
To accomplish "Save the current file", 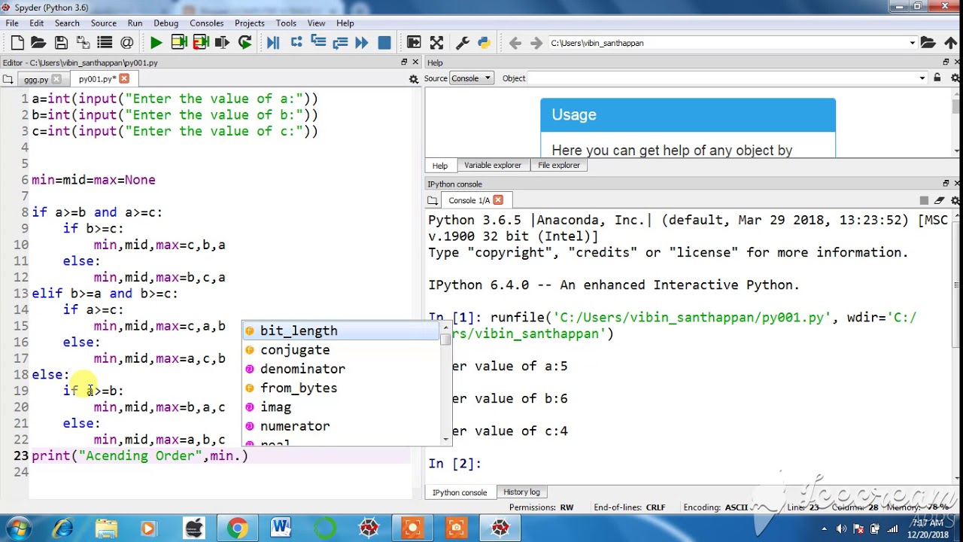I will click(x=62, y=43).
